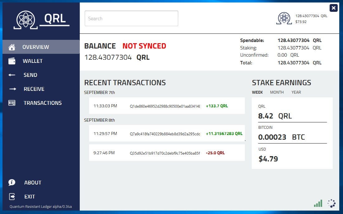Click the 0.00023 BTC earnings value
The height and width of the screenshot is (214, 343).
pos(281,137)
